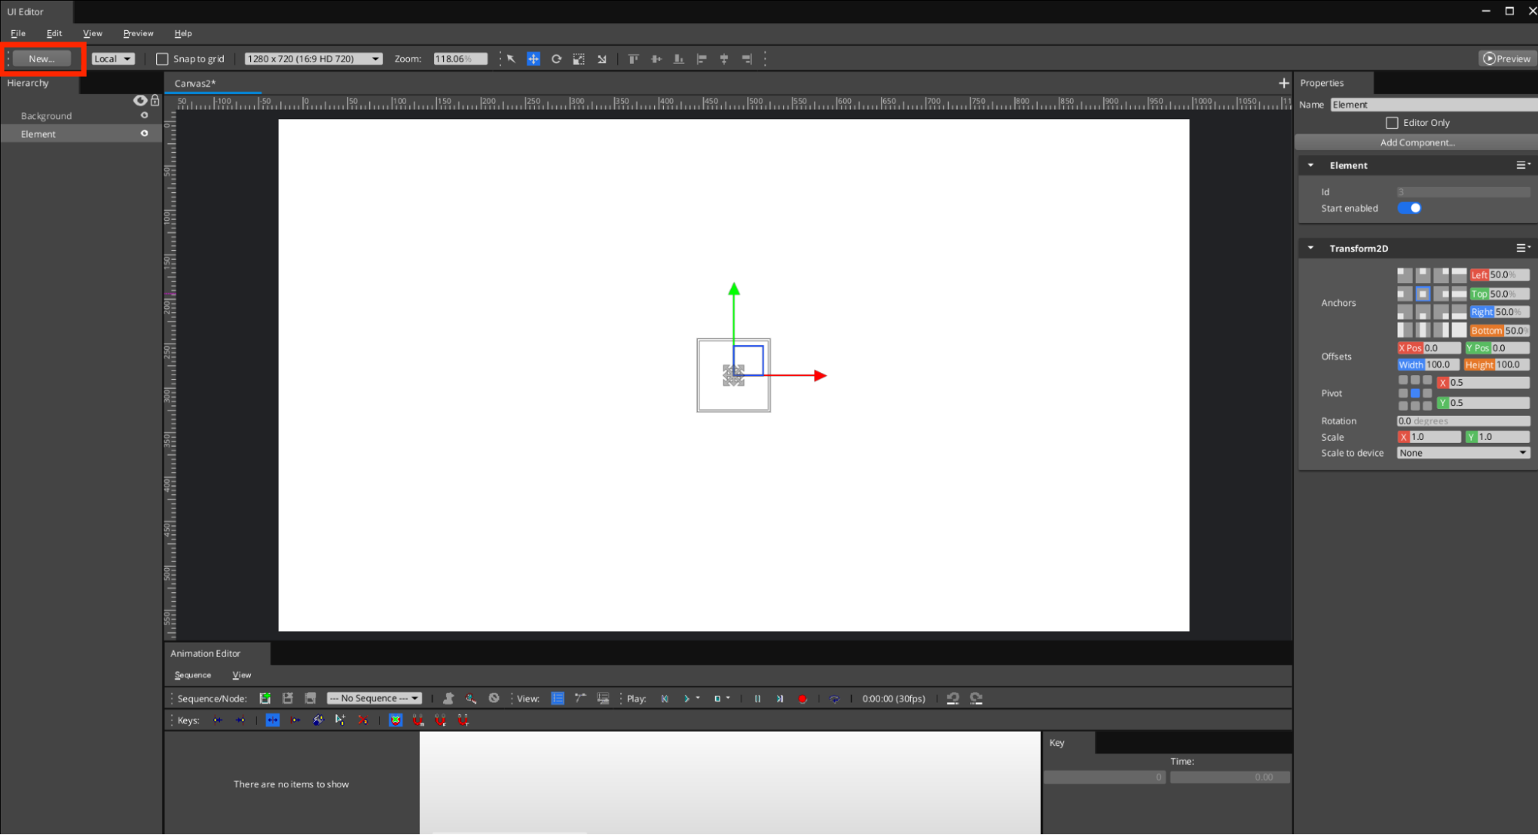Toggle Start enabled switch off

click(1410, 208)
